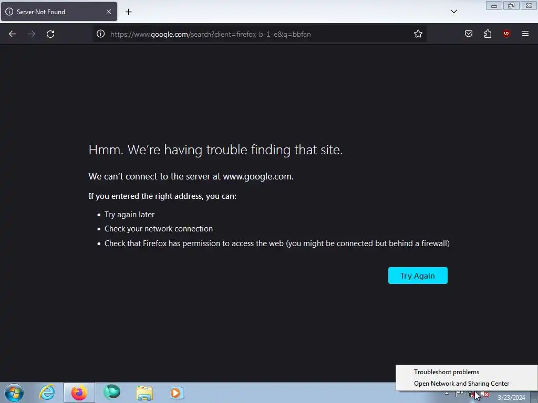
Task: Click 'Check your network connection' text
Action: click(159, 229)
